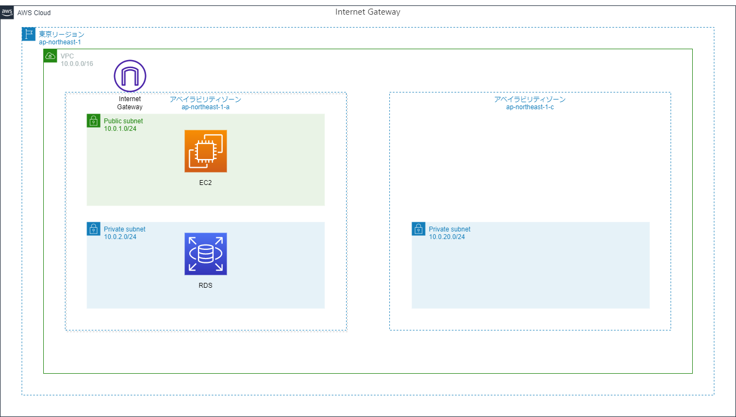Click the orange EC2 instance icon
Screen dimensions: 736x417
(205, 151)
